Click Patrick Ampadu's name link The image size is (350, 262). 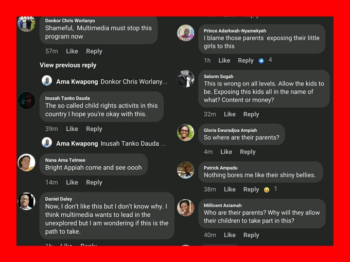(x=221, y=168)
